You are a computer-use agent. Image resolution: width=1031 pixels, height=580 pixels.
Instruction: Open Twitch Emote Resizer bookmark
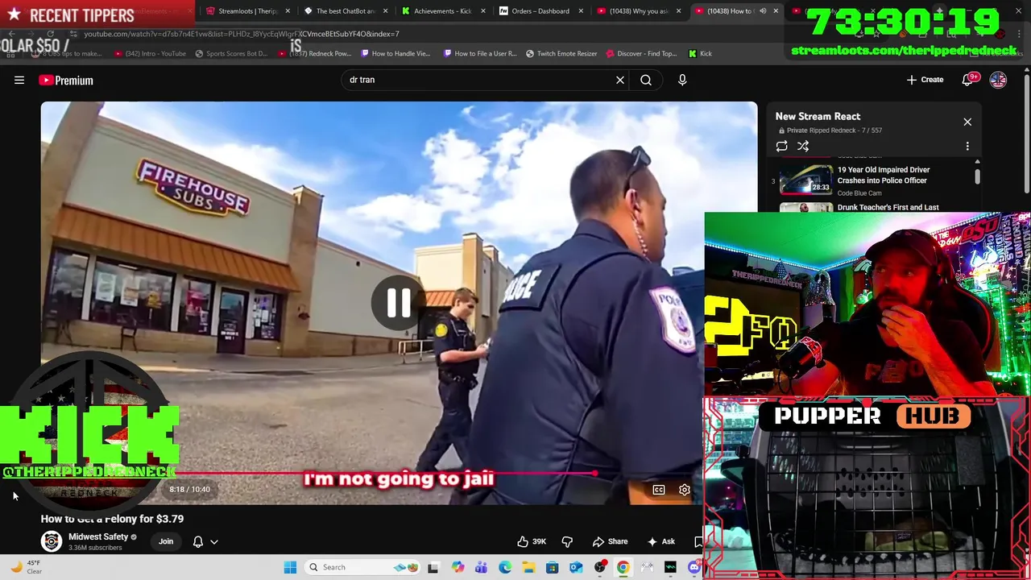tap(561, 53)
